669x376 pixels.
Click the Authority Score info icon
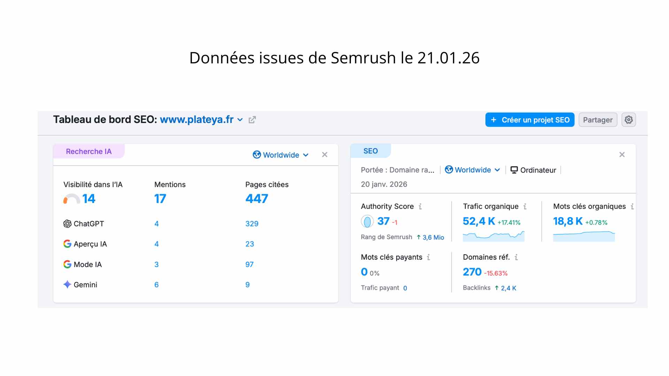click(x=420, y=206)
